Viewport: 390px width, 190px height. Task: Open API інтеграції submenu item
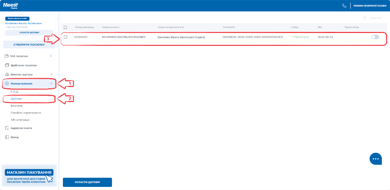click(20, 120)
